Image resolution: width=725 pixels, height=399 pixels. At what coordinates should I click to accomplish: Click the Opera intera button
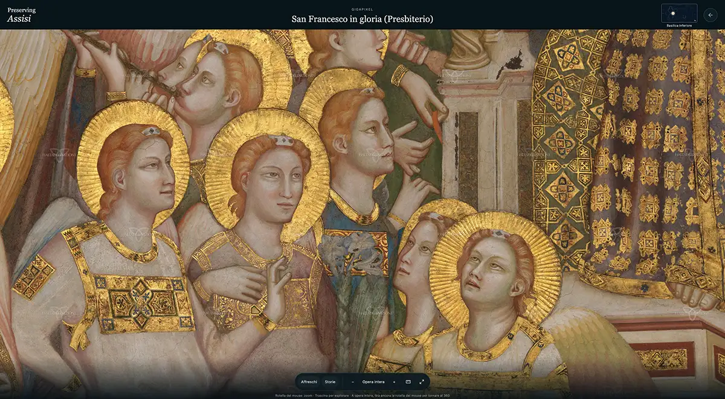coord(373,382)
